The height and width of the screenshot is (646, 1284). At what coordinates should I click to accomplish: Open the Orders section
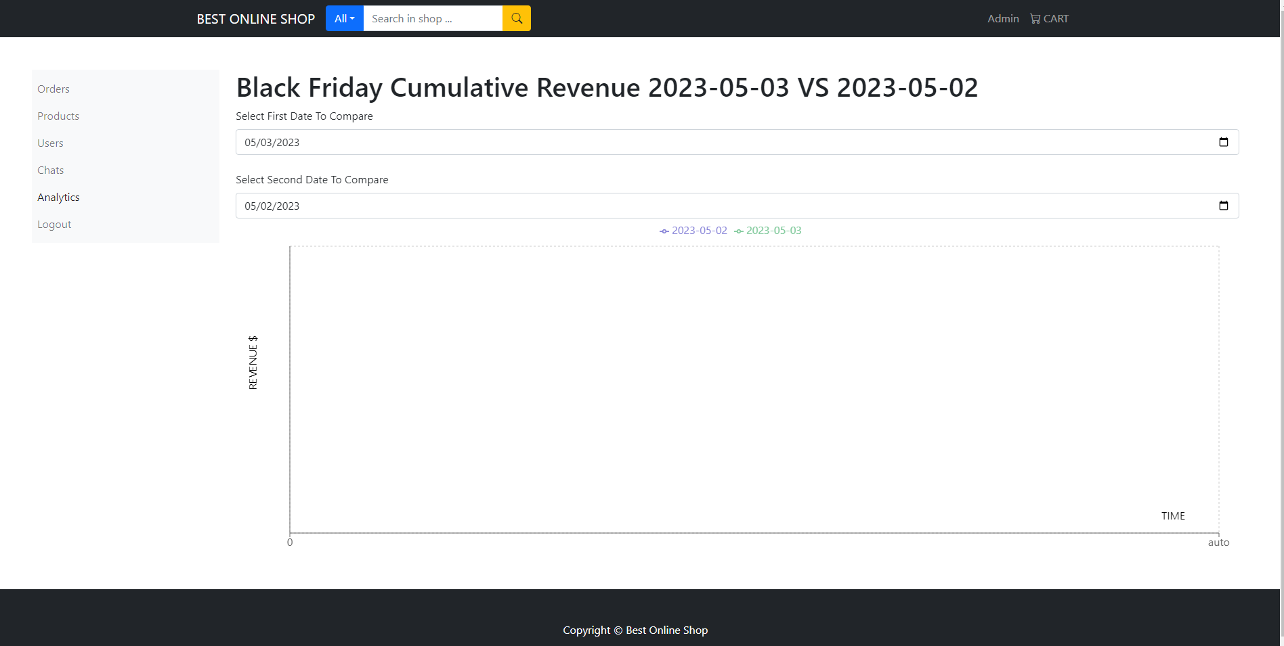[x=53, y=89]
